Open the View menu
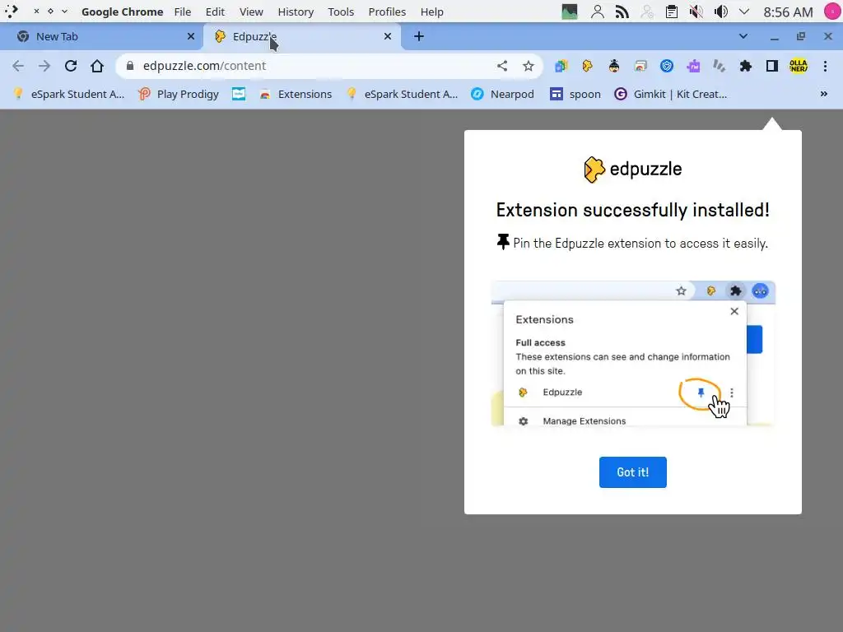This screenshot has width=843, height=632. click(251, 12)
